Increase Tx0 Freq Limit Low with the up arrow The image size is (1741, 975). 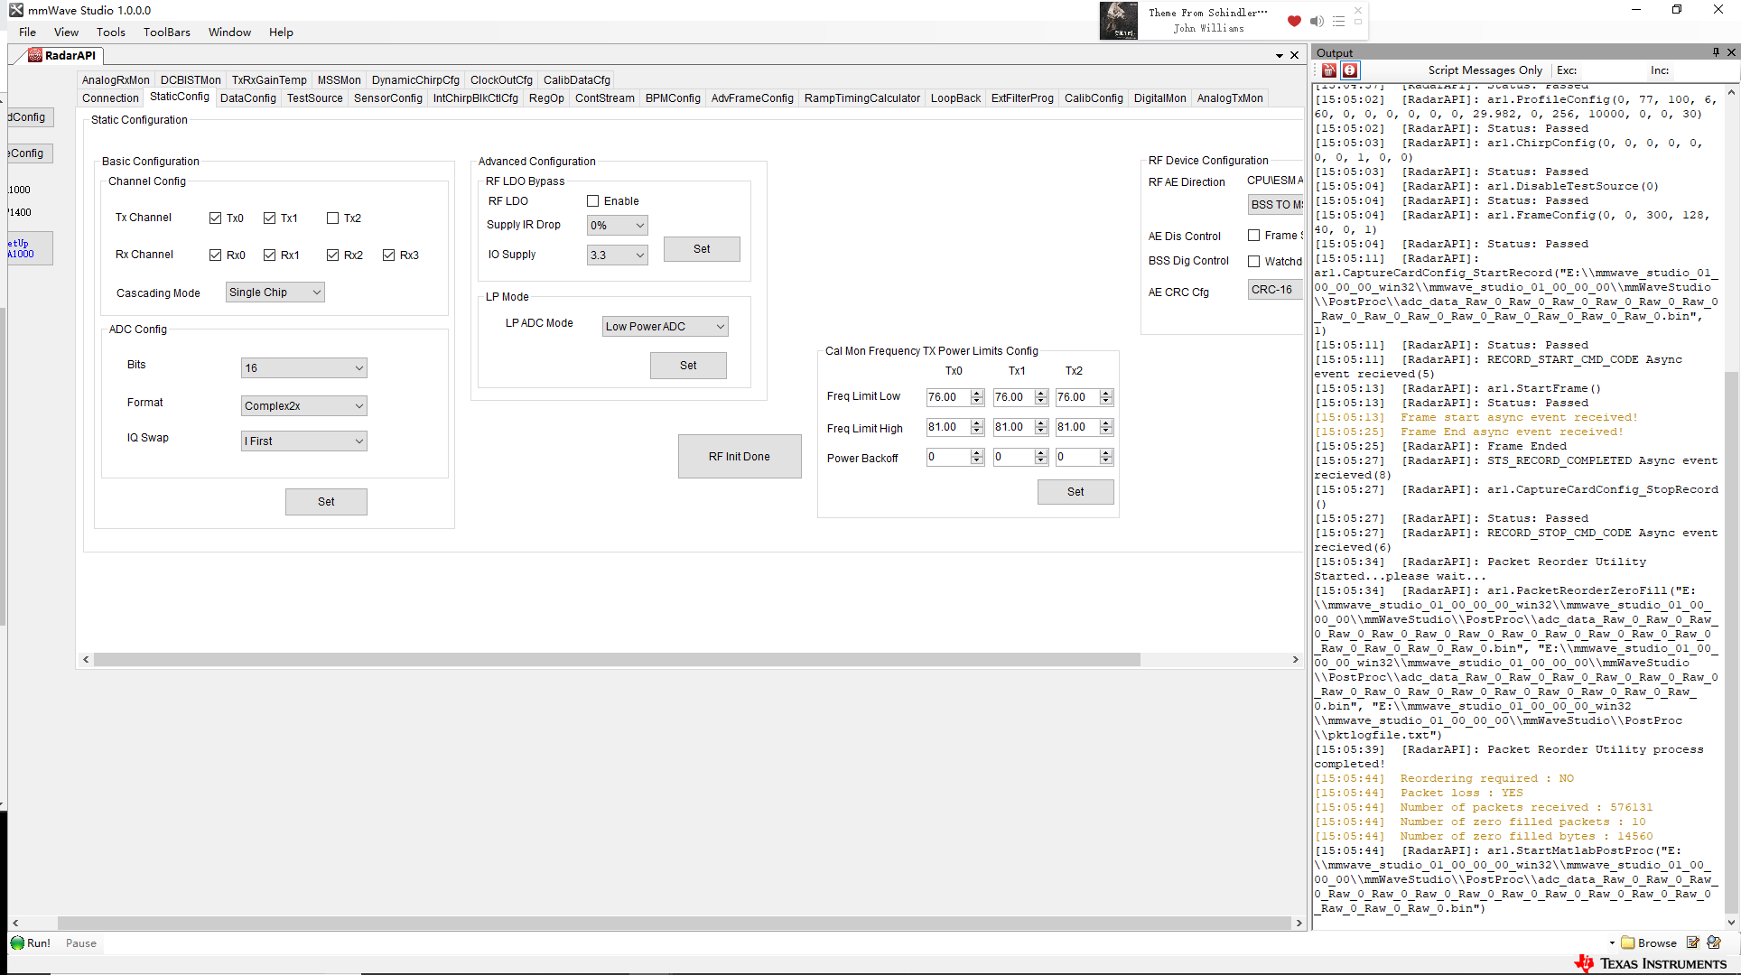pos(977,394)
